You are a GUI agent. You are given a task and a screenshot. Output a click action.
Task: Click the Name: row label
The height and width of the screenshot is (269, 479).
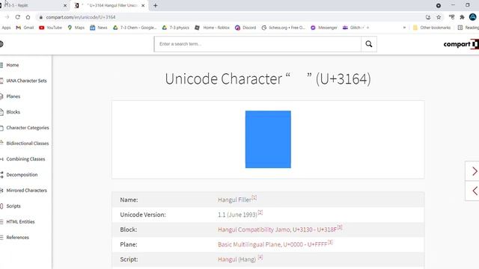pos(129,200)
